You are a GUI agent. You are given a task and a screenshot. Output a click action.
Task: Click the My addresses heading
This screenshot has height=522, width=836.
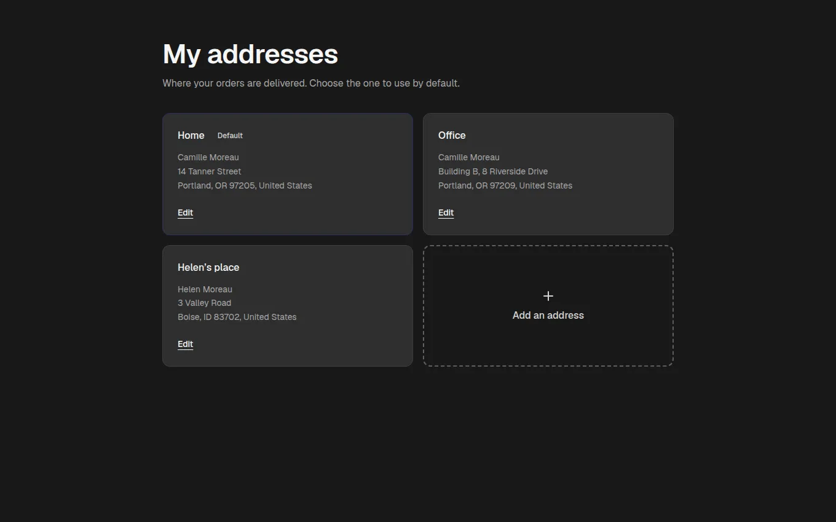[x=250, y=54]
